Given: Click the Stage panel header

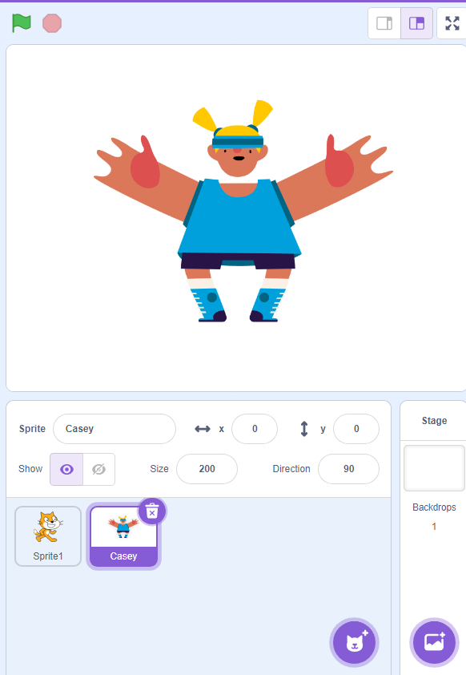Looking at the screenshot, I should click(434, 421).
